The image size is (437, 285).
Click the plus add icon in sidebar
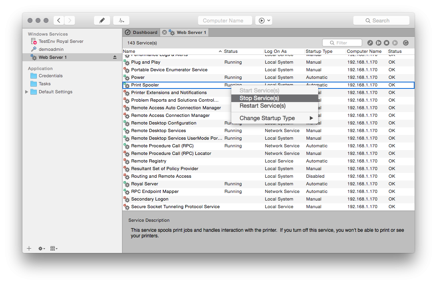tap(29, 249)
